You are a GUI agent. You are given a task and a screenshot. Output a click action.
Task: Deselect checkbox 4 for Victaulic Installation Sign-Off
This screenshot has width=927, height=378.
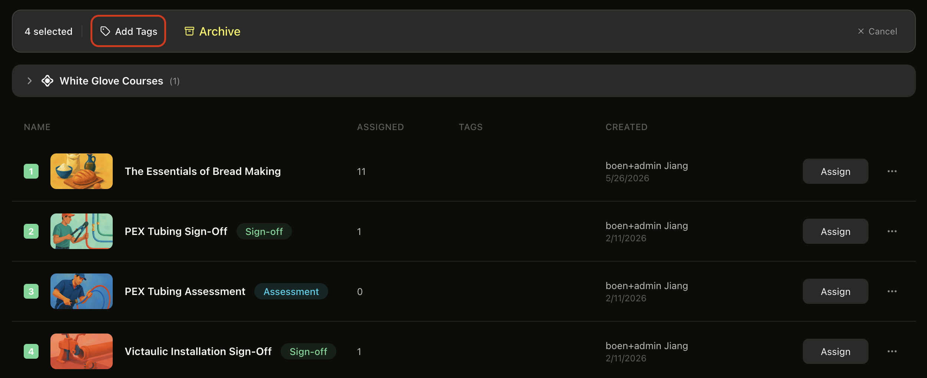click(31, 351)
